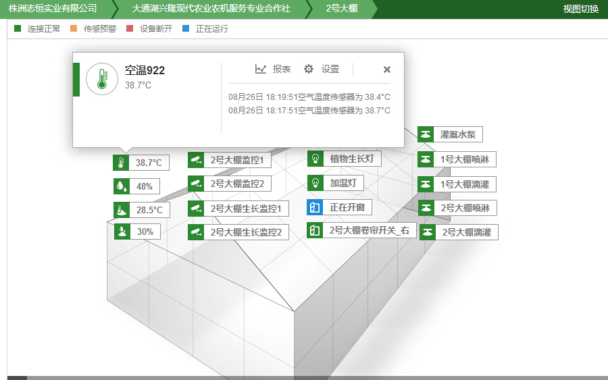
Task: Click the 灌溉水泵 pump icon
Action: pos(425,134)
